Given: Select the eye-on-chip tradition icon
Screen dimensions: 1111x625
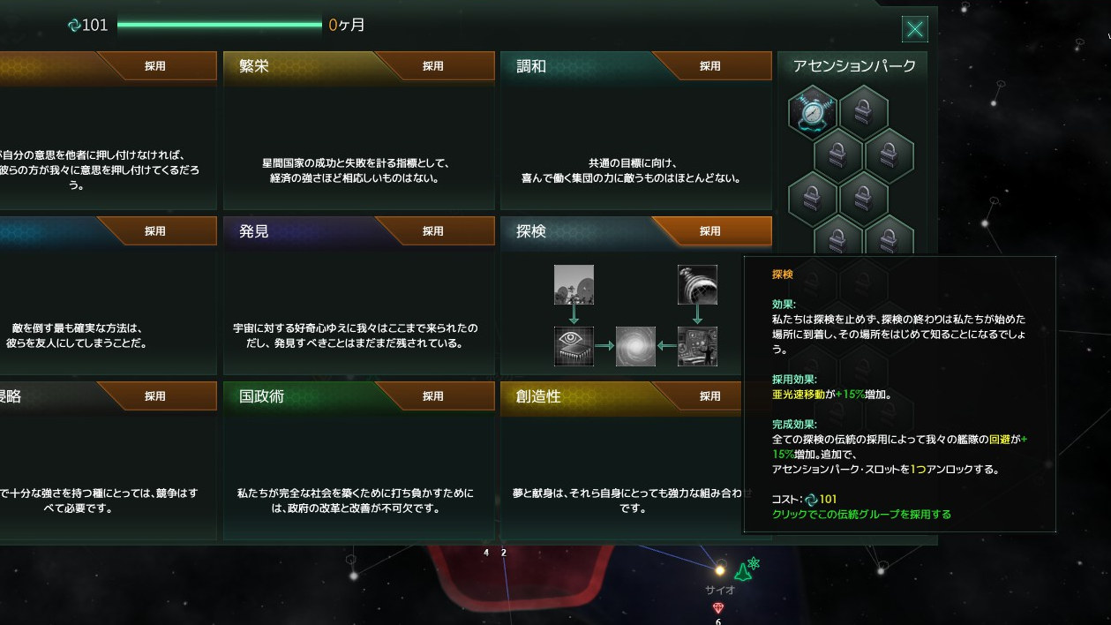Looking at the screenshot, I should pos(574,346).
